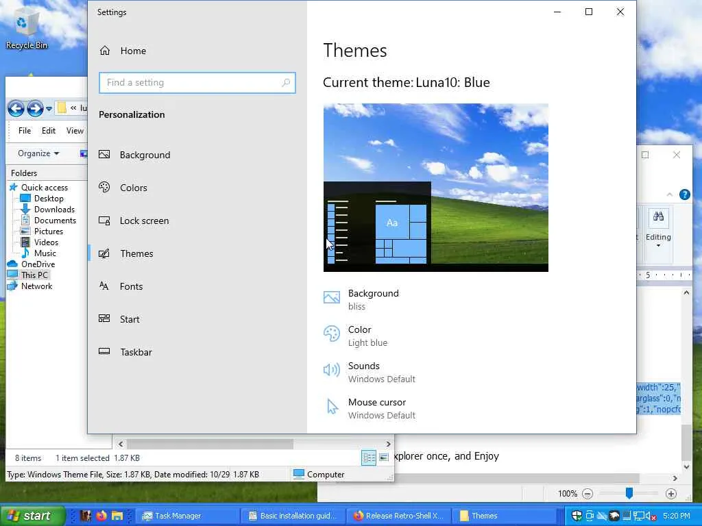The height and width of the screenshot is (526, 702).
Task: Open theme Sounds option
Action: [370, 372]
